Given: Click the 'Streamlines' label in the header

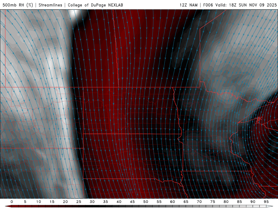Looking at the screenshot, I should point(50,5).
